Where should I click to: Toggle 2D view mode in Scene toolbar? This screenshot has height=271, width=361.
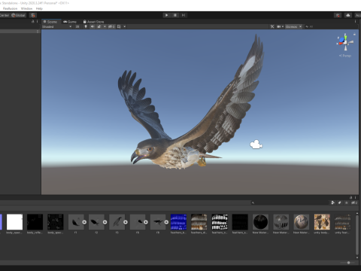click(x=77, y=26)
